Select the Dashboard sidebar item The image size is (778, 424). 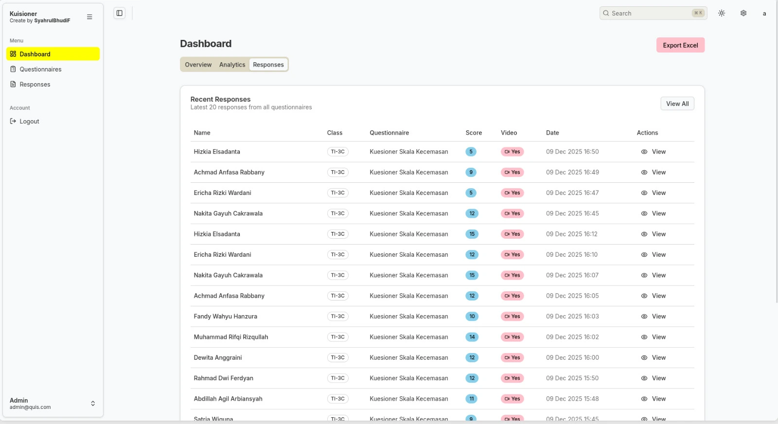[x=53, y=54]
